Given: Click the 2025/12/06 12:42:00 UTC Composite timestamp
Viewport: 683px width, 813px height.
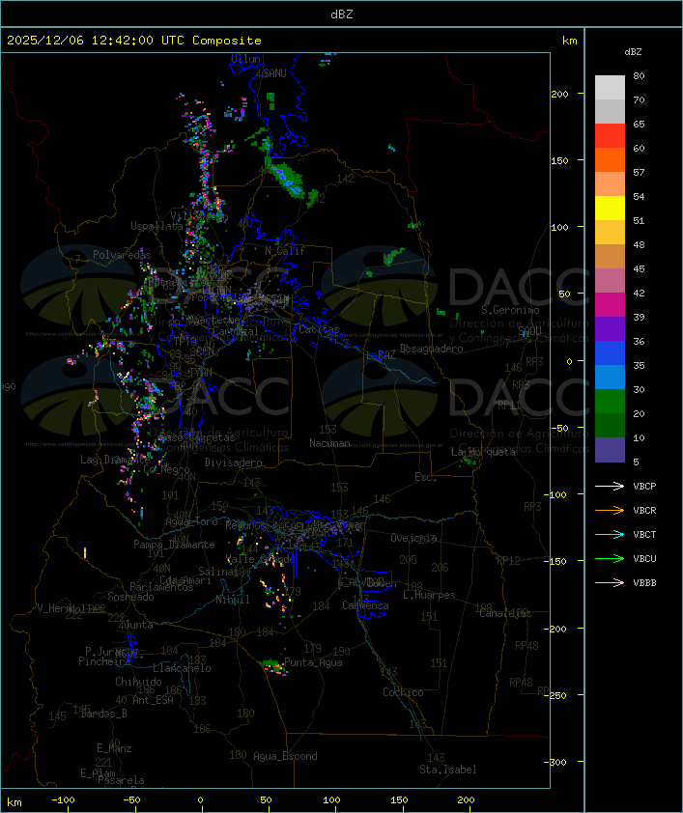Looking at the screenshot, I should 134,41.
